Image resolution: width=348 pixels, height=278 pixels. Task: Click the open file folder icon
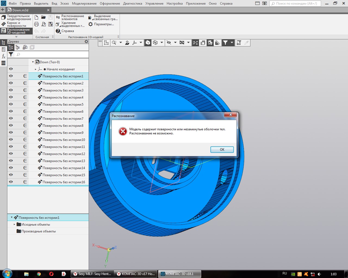pos(43,17)
